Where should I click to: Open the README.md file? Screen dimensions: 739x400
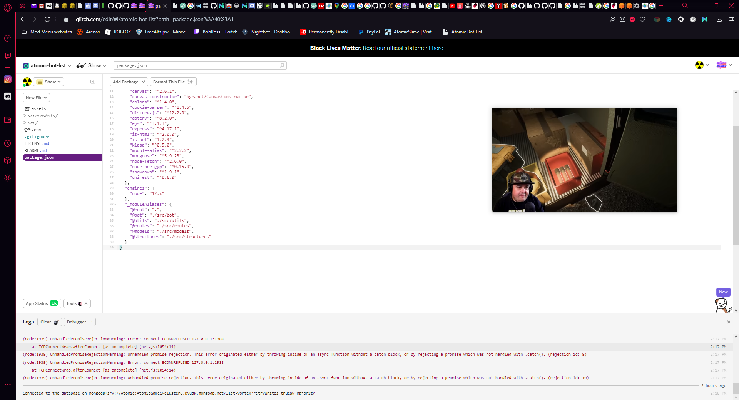[35, 150]
